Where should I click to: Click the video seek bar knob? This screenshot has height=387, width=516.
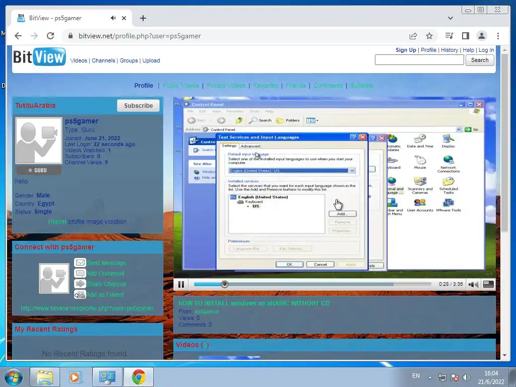point(225,284)
